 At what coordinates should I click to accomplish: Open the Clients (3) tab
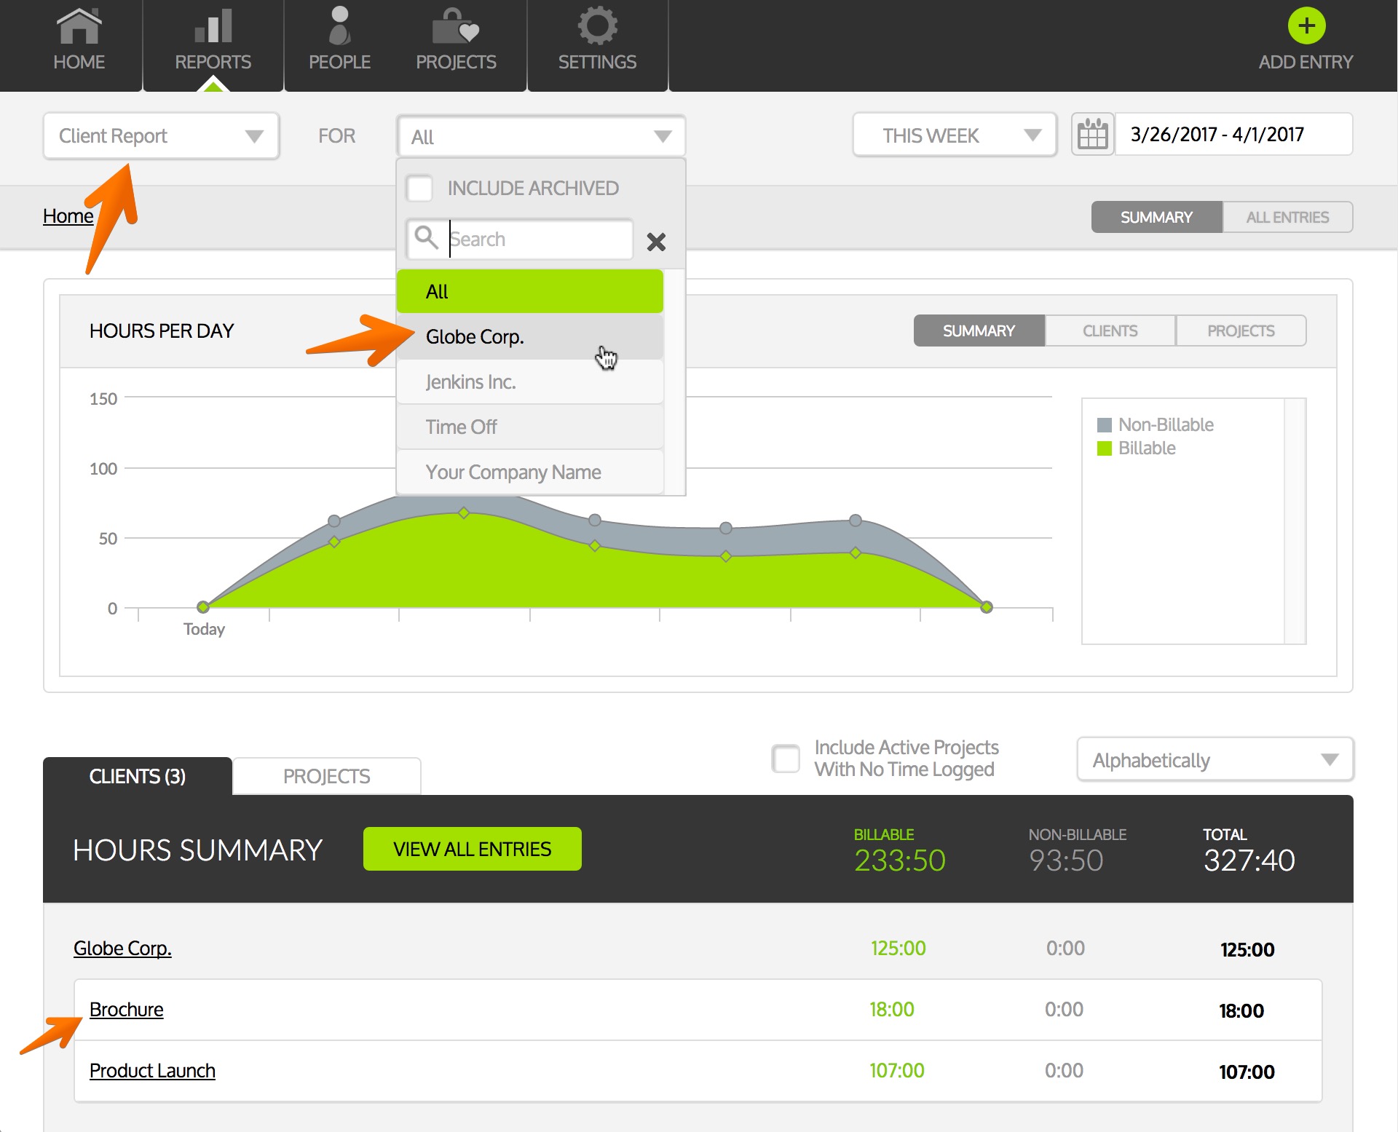[138, 776]
